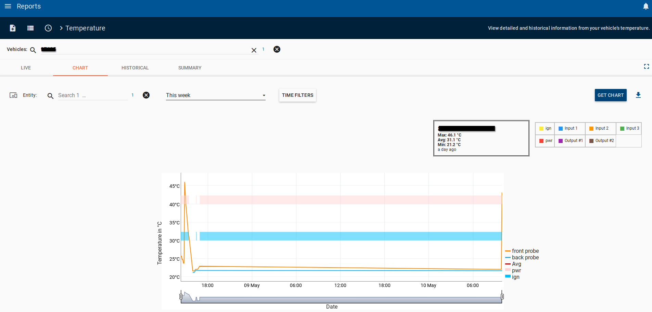Viewport: 652px width, 312px height.
Task: Toggle Avg series in chart legend
Action: (513, 264)
